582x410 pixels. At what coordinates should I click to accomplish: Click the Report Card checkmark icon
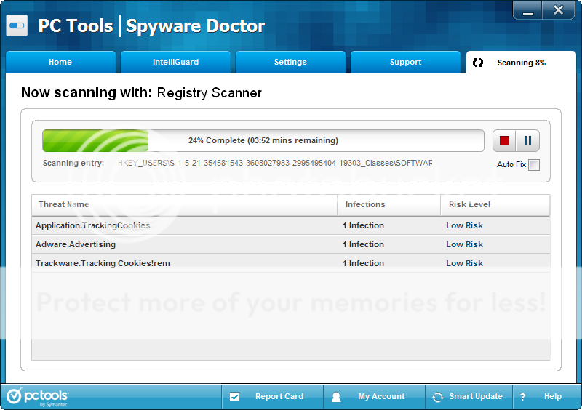tap(234, 397)
